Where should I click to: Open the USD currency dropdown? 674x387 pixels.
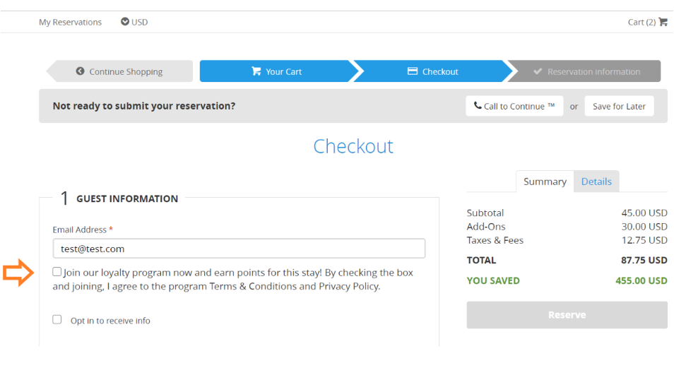click(134, 22)
